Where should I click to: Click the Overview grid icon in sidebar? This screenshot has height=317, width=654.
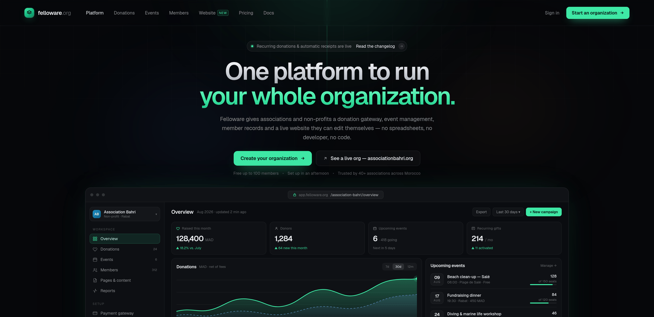click(x=95, y=239)
